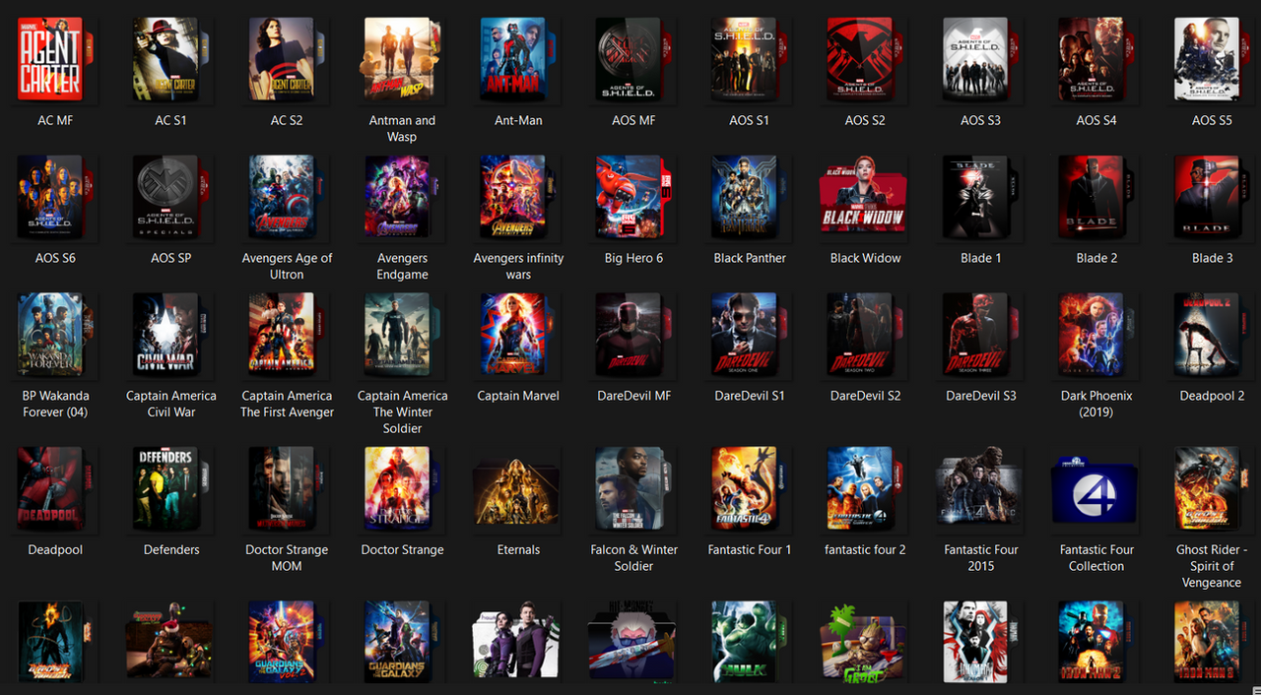
Task: Open the AOS S4 folder icon
Action: [1096, 59]
